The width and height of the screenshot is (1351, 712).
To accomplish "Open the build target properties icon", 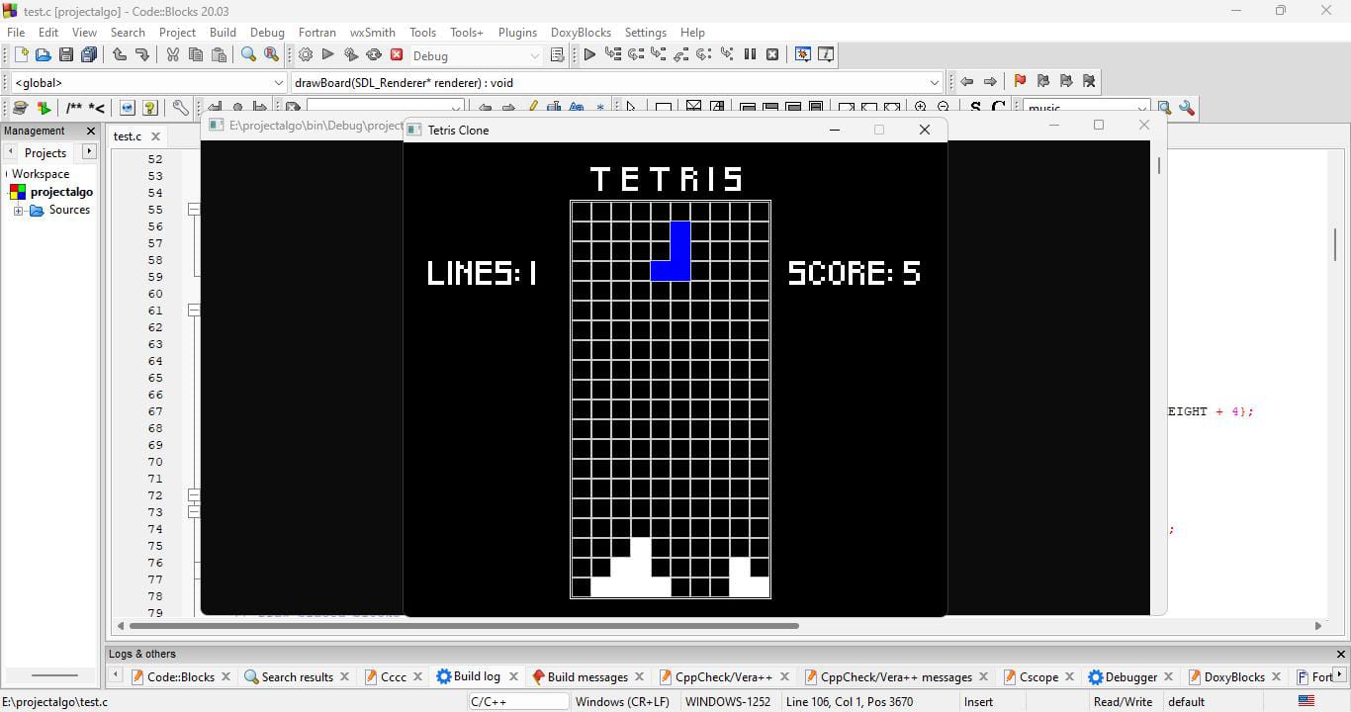I will point(557,55).
